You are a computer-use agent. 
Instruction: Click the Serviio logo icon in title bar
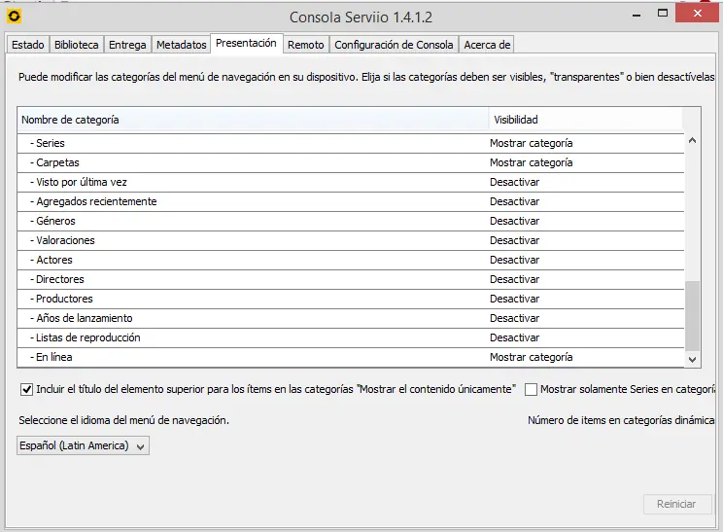tap(15, 17)
